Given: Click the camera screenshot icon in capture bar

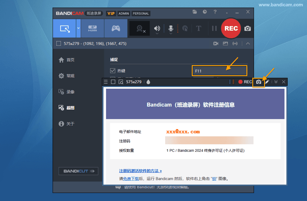Looking at the screenshot, I should [259, 82].
